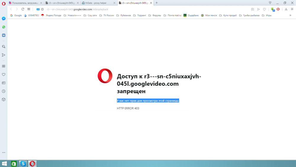Show the Speed Dial start page grid
Image resolution: width=296 pixels, height=167 pixels.
(x=29, y=9)
